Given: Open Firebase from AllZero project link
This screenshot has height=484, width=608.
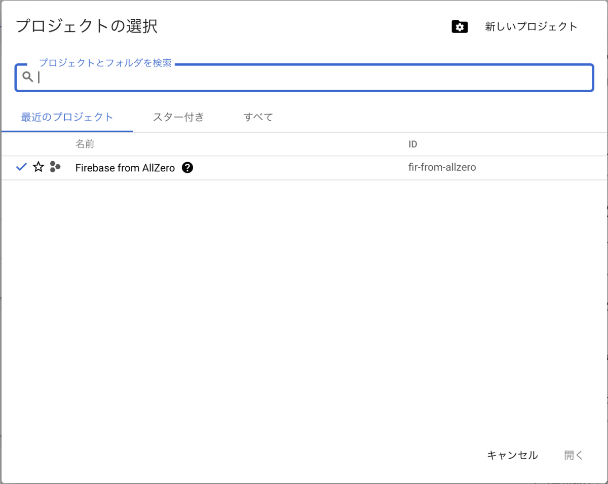Looking at the screenshot, I should tap(125, 168).
